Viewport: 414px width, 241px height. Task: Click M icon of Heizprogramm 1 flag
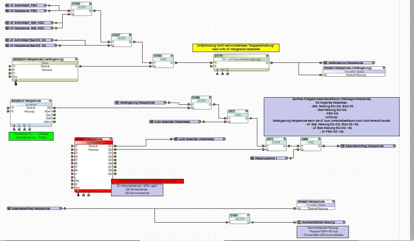252,158
